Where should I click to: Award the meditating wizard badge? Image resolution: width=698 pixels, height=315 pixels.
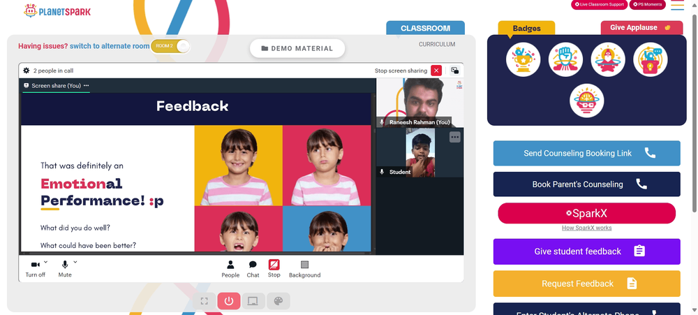pyautogui.click(x=608, y=59)
